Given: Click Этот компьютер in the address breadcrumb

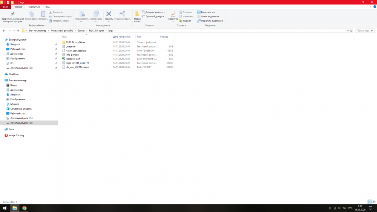Looking at the screenshot, I should (37, 31).
